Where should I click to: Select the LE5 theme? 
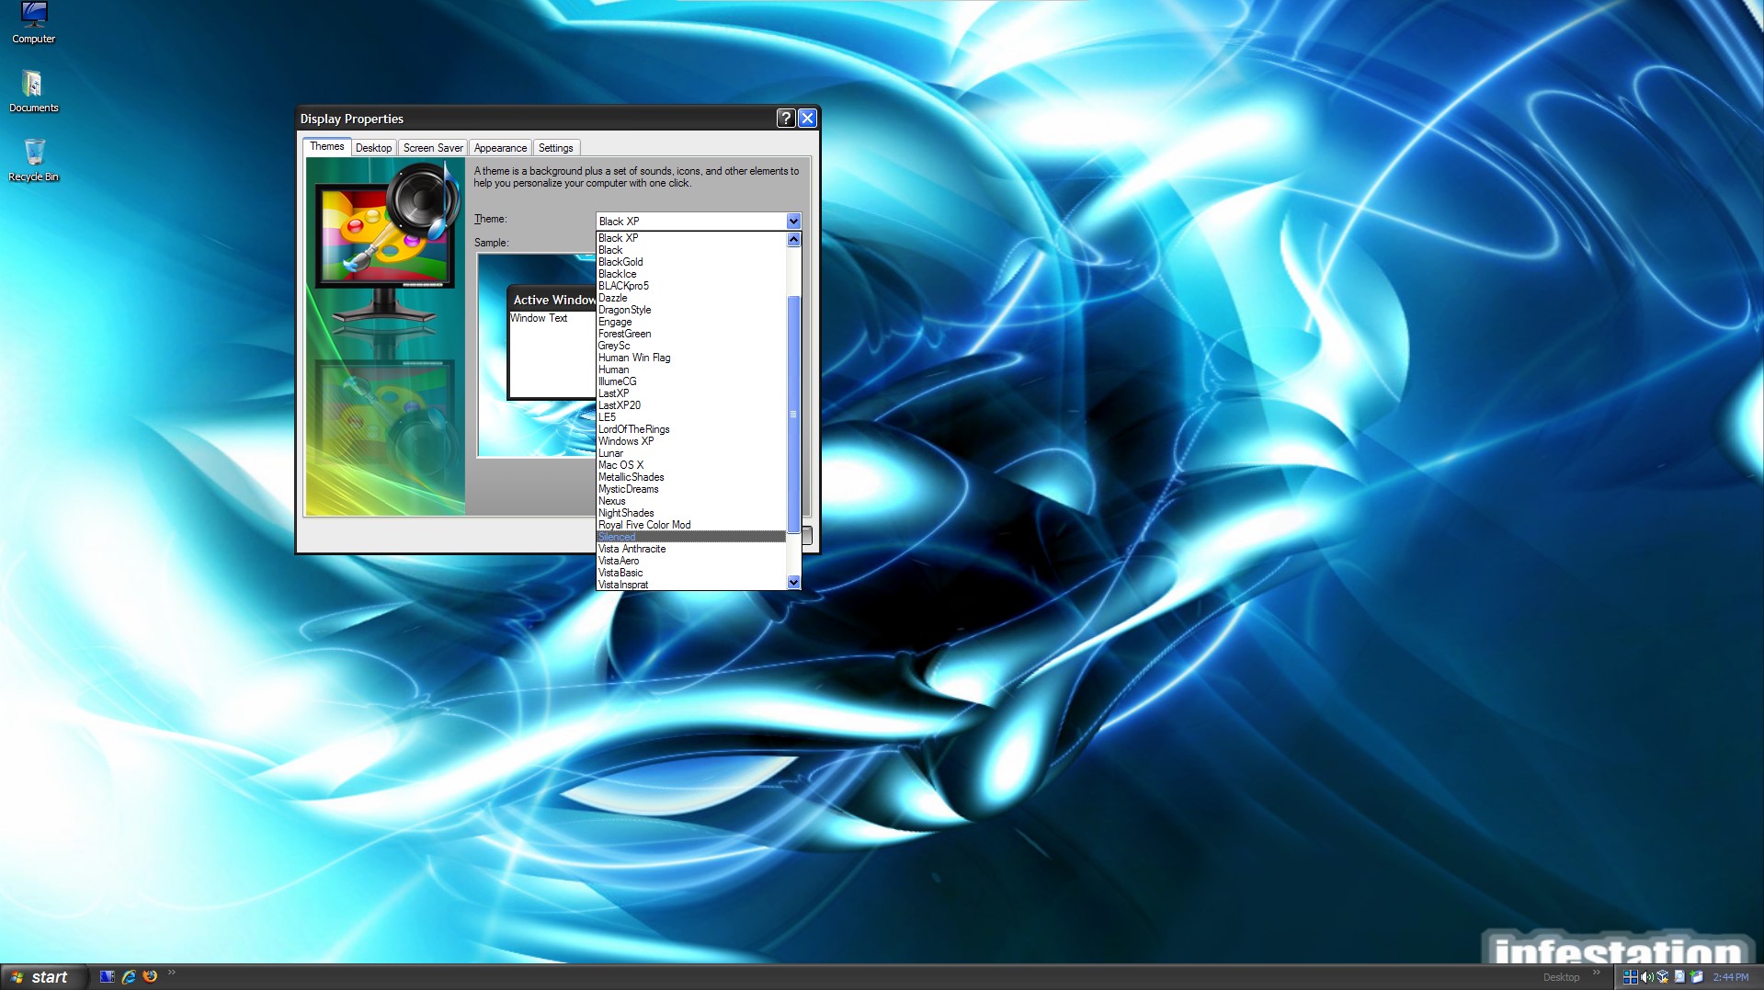pos(691,417)
